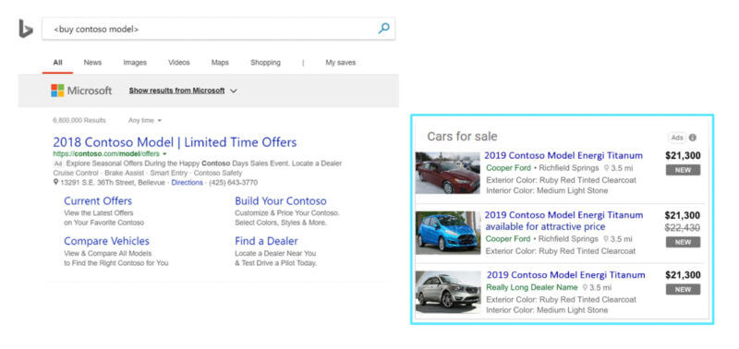Click the search magnifier icon
This screenshot has height=349, width=739.
click(x=383, y=29)
